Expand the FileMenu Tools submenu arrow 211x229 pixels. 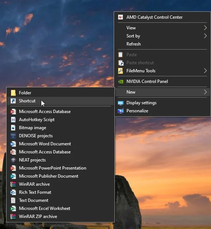pyautogui.click(x=205, y=71)
